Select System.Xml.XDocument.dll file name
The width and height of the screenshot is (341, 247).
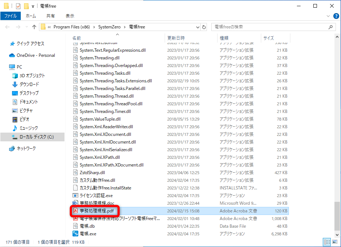pyautogui.click(x=105, y=134)
